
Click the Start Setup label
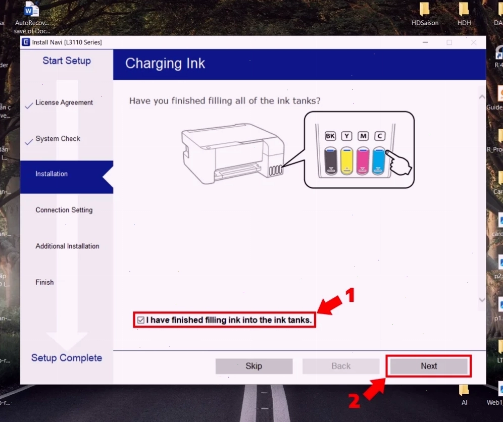67,61
